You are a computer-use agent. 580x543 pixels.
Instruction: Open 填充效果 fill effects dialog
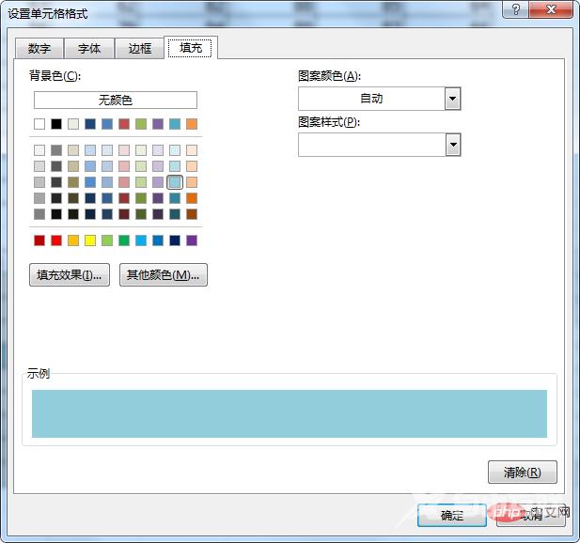click(x=71, y=275)
